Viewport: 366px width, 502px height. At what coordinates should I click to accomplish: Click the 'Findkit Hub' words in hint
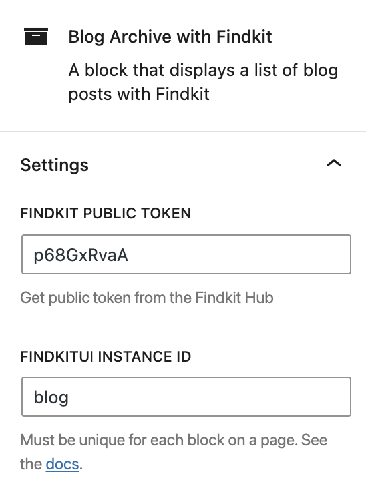coord(234,298)
